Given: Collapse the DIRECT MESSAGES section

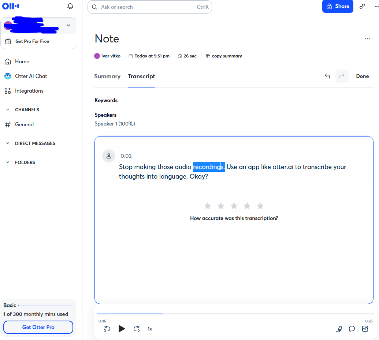Looking at the screenshot, I should pyautogui.click(x=7, y=143).
